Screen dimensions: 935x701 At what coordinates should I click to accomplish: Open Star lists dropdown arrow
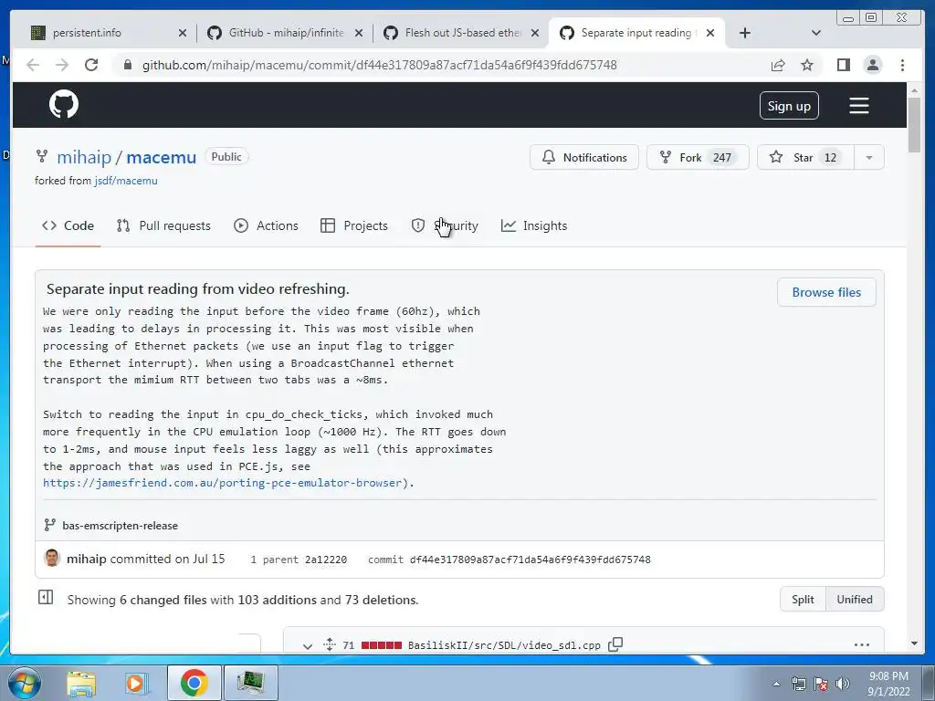click(869, 157)
